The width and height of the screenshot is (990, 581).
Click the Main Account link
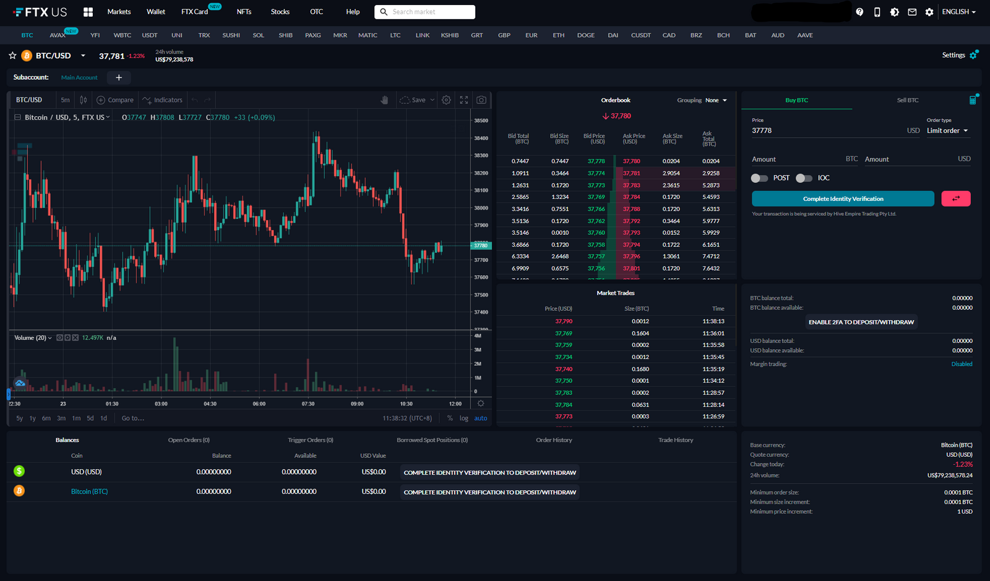(x=79, y=77)
